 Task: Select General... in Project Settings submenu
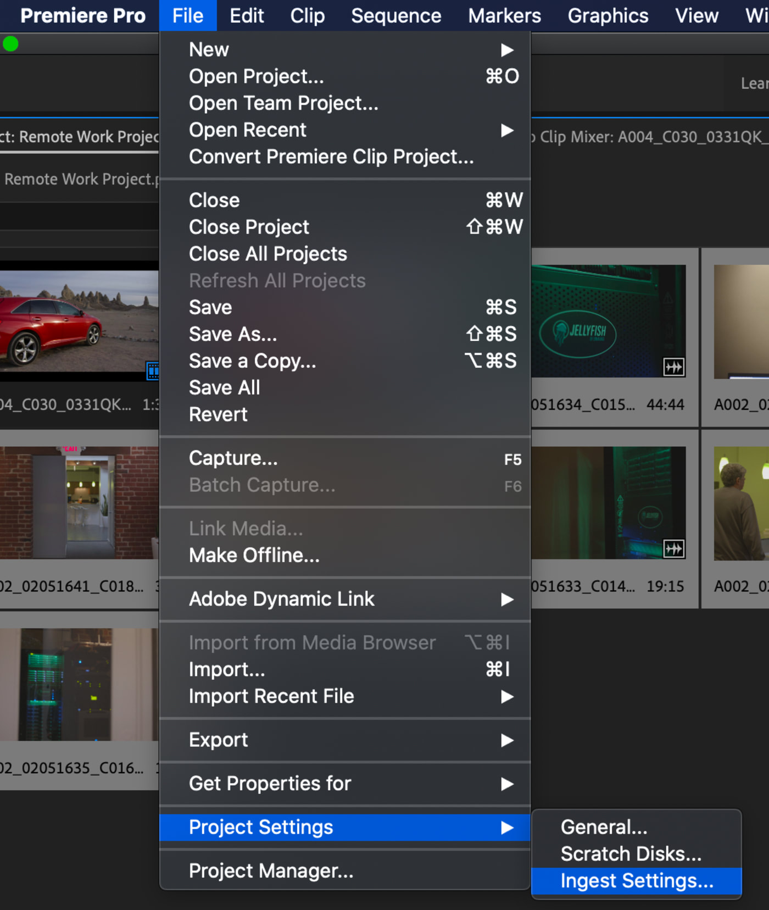(637, 827)
